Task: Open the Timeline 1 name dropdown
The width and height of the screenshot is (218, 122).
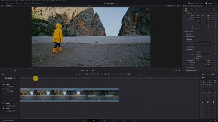Action: pos(91,6)
